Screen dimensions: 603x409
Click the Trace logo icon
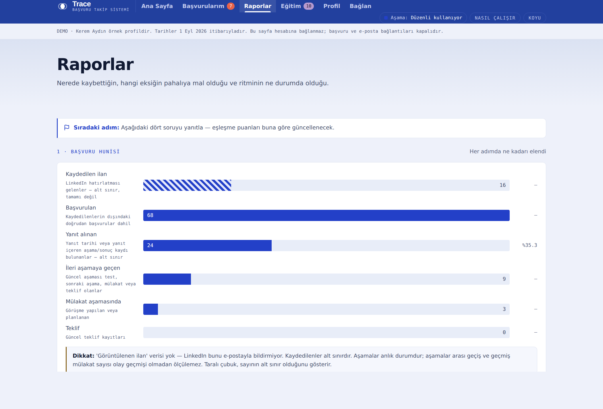[x=62, y=6]
